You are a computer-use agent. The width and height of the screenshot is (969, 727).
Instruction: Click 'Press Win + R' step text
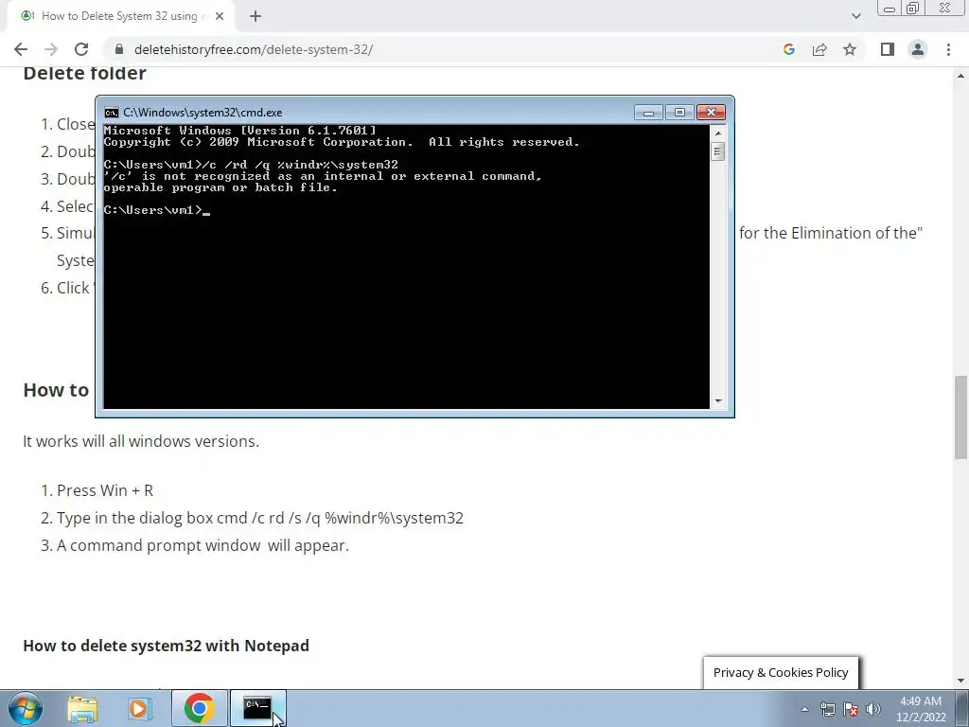click(105, 490)
